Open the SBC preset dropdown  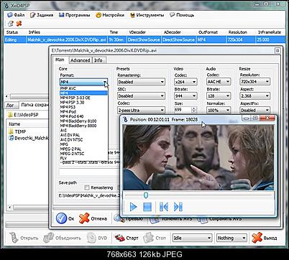(141, 96)
